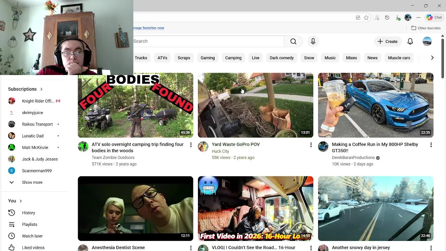Click the Huck City channel avatar
Viewport: 446px width, 251px height.
203,146
